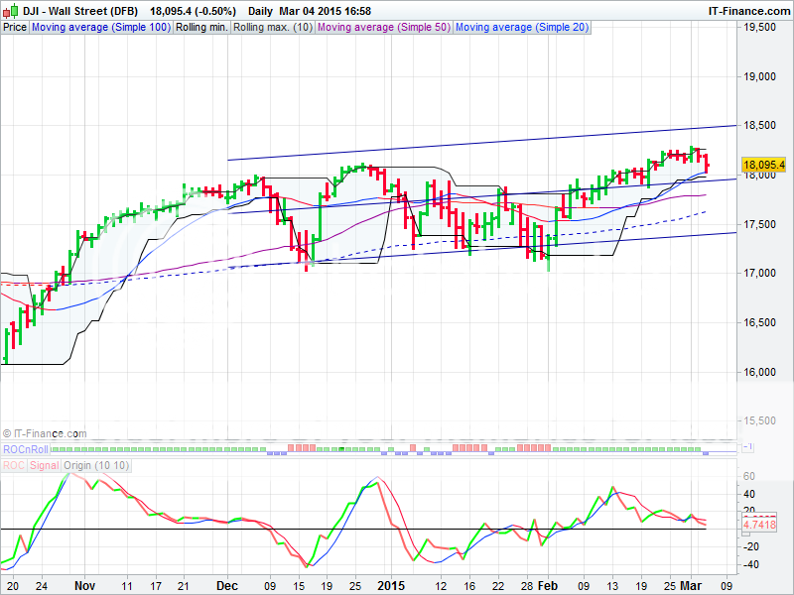Image resolution: width=794 pixels, height=595 pixels.
Task: Click the candlestick chart icon beside DJI title
Action: coord(11,11)
